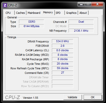
Task: Click the 'FSB:DRAM' label
Action: [42, 46]
